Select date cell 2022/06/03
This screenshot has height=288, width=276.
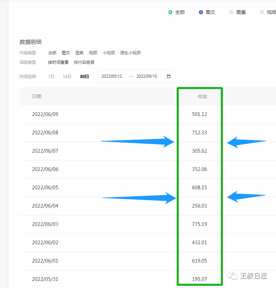pyautogui.click(x=45, y=224)
